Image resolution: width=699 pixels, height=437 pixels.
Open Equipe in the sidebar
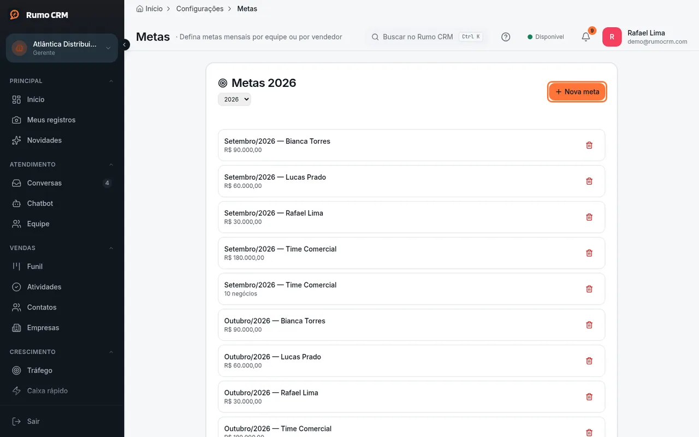tap(62, 224)
